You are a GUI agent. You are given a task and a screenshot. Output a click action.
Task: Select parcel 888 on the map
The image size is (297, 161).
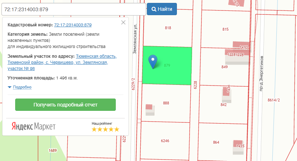tap(166, 103)
